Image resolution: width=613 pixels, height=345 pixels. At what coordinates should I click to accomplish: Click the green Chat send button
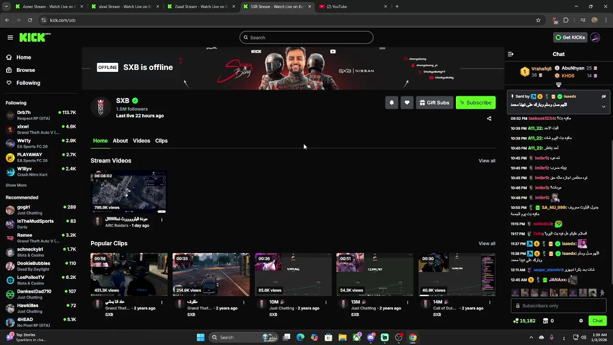click(597, 321)
